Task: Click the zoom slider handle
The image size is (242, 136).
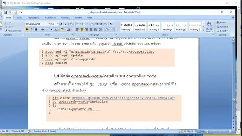Action: [x=219, y=131]
